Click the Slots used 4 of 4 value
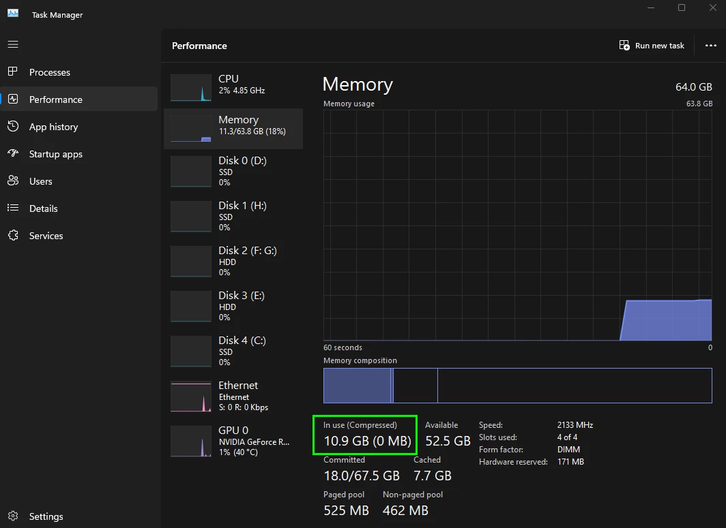726x528 pixels. click(x=567, y=437)
